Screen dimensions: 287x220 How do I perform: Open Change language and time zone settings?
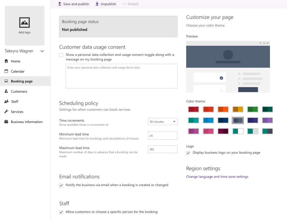[217, 176]
